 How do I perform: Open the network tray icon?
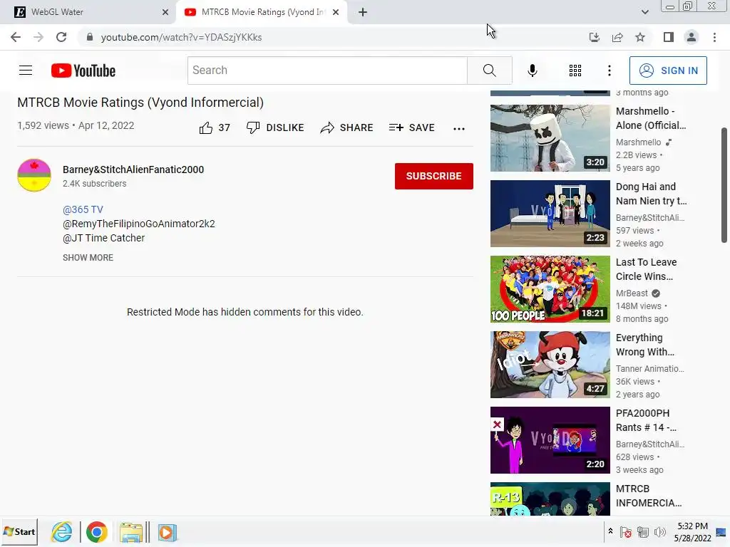click(643, 532)
